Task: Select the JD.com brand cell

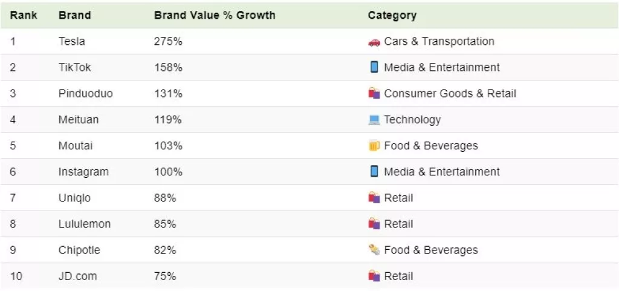Action: click(x=77, y=276)
